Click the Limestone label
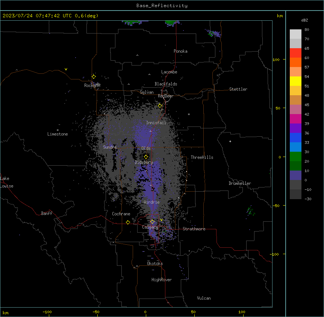Image resolution: width=324 pixels, height=317 pixels. click(58, 134)
